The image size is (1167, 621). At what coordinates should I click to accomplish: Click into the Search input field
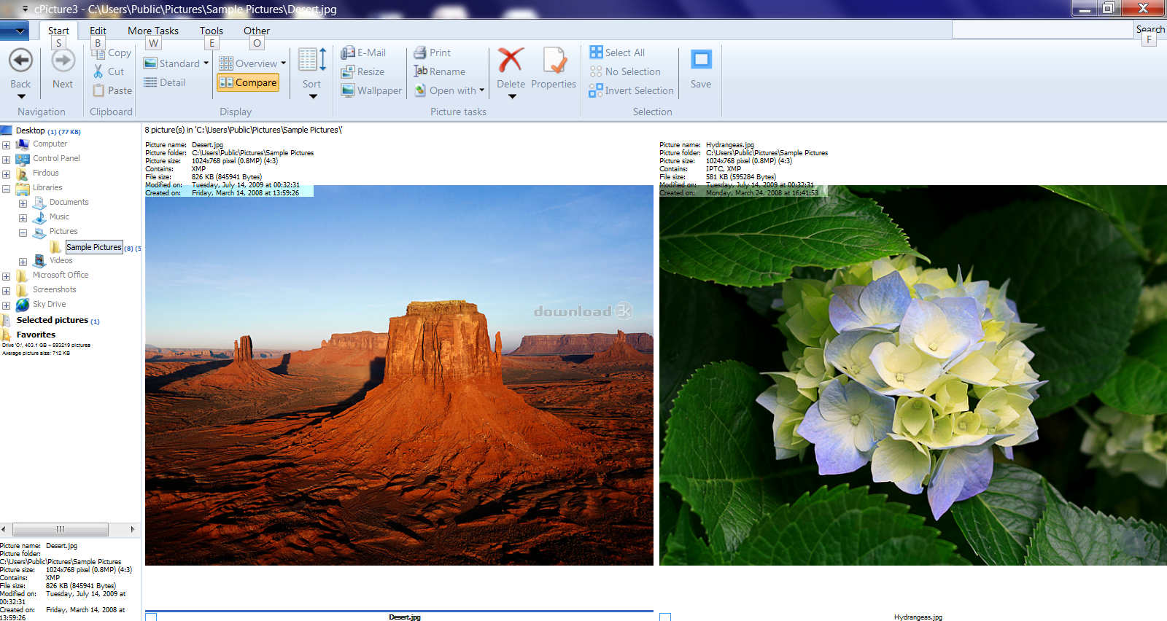(1042, 30)
